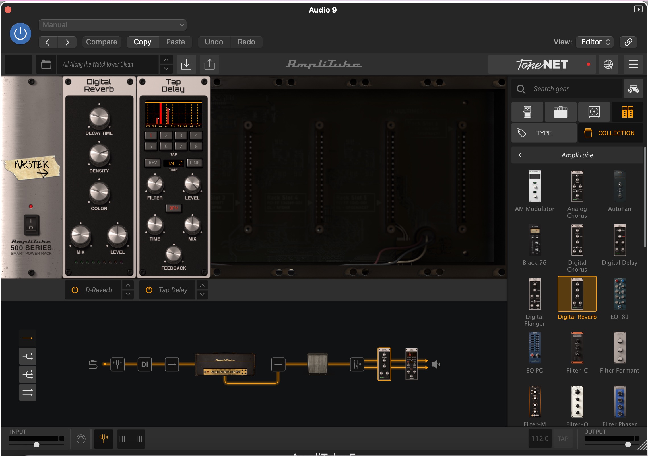The height and width of the screenshot is (456, 648).
Task: Toggle the BPM sync button
Action: (174, 208)
